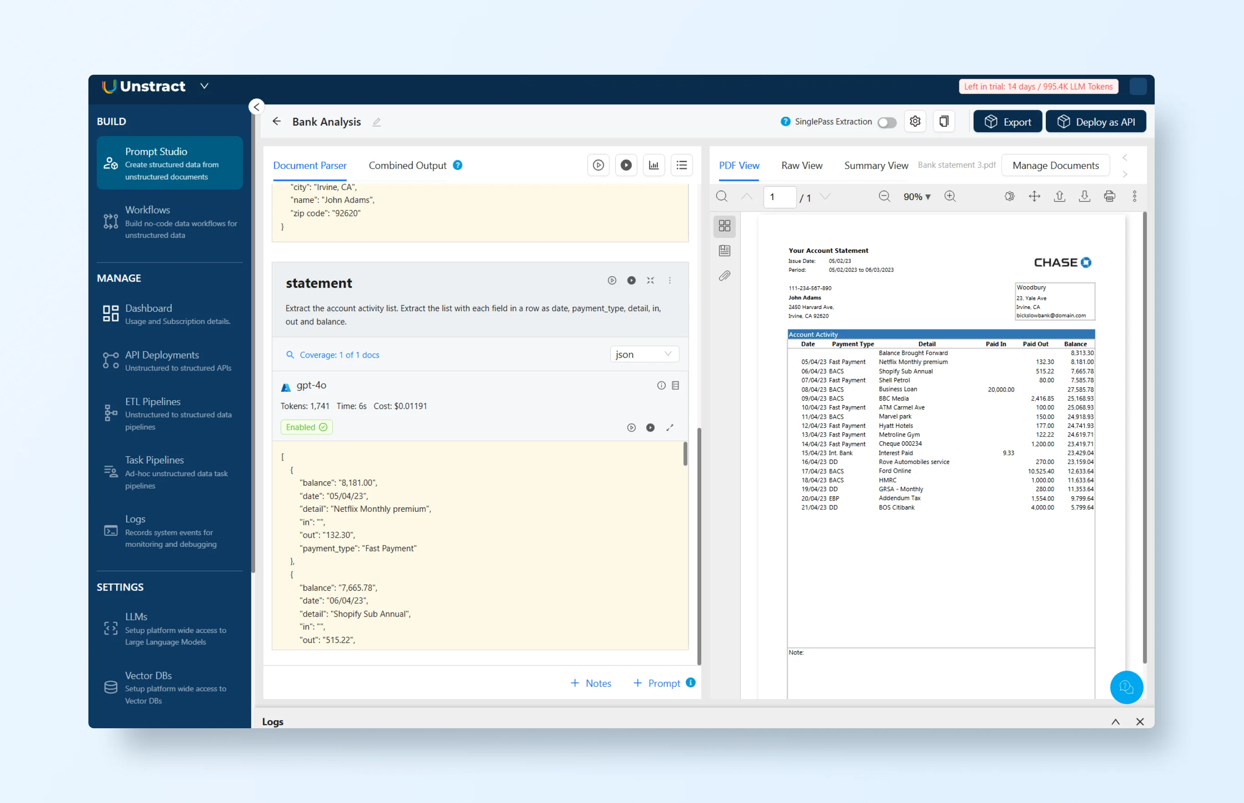This screenshot has width=1244, height=803.
Task: Open the PDF print dialog
Action: (x=1110, y=196)
